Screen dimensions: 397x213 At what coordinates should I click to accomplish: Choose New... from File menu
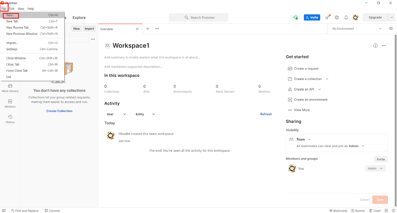click(32, 15)
